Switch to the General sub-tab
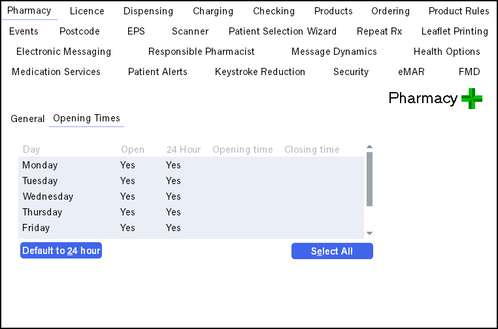The height and width of the screenshot is (329, 498). [27, 119]
